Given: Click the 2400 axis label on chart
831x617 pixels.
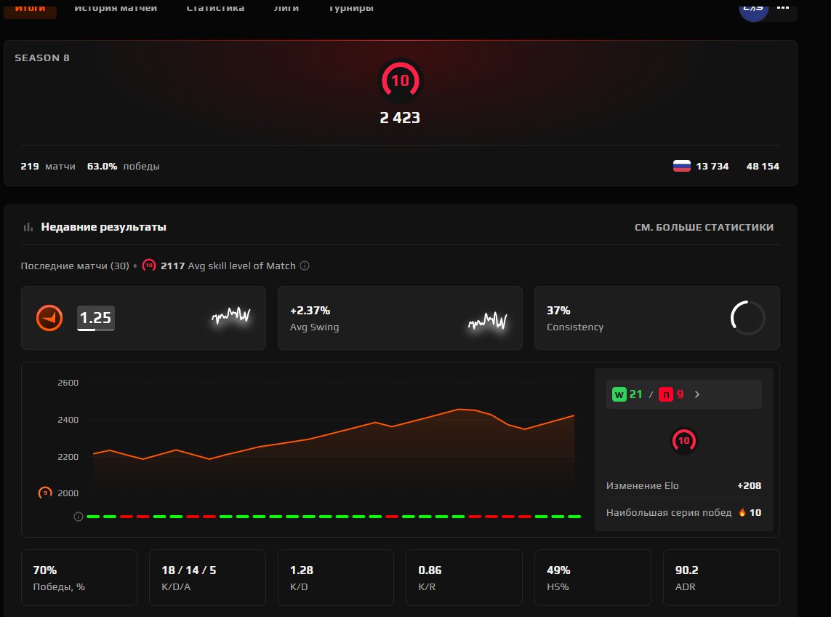Looking at the screenshot, I should pos(68,420).
